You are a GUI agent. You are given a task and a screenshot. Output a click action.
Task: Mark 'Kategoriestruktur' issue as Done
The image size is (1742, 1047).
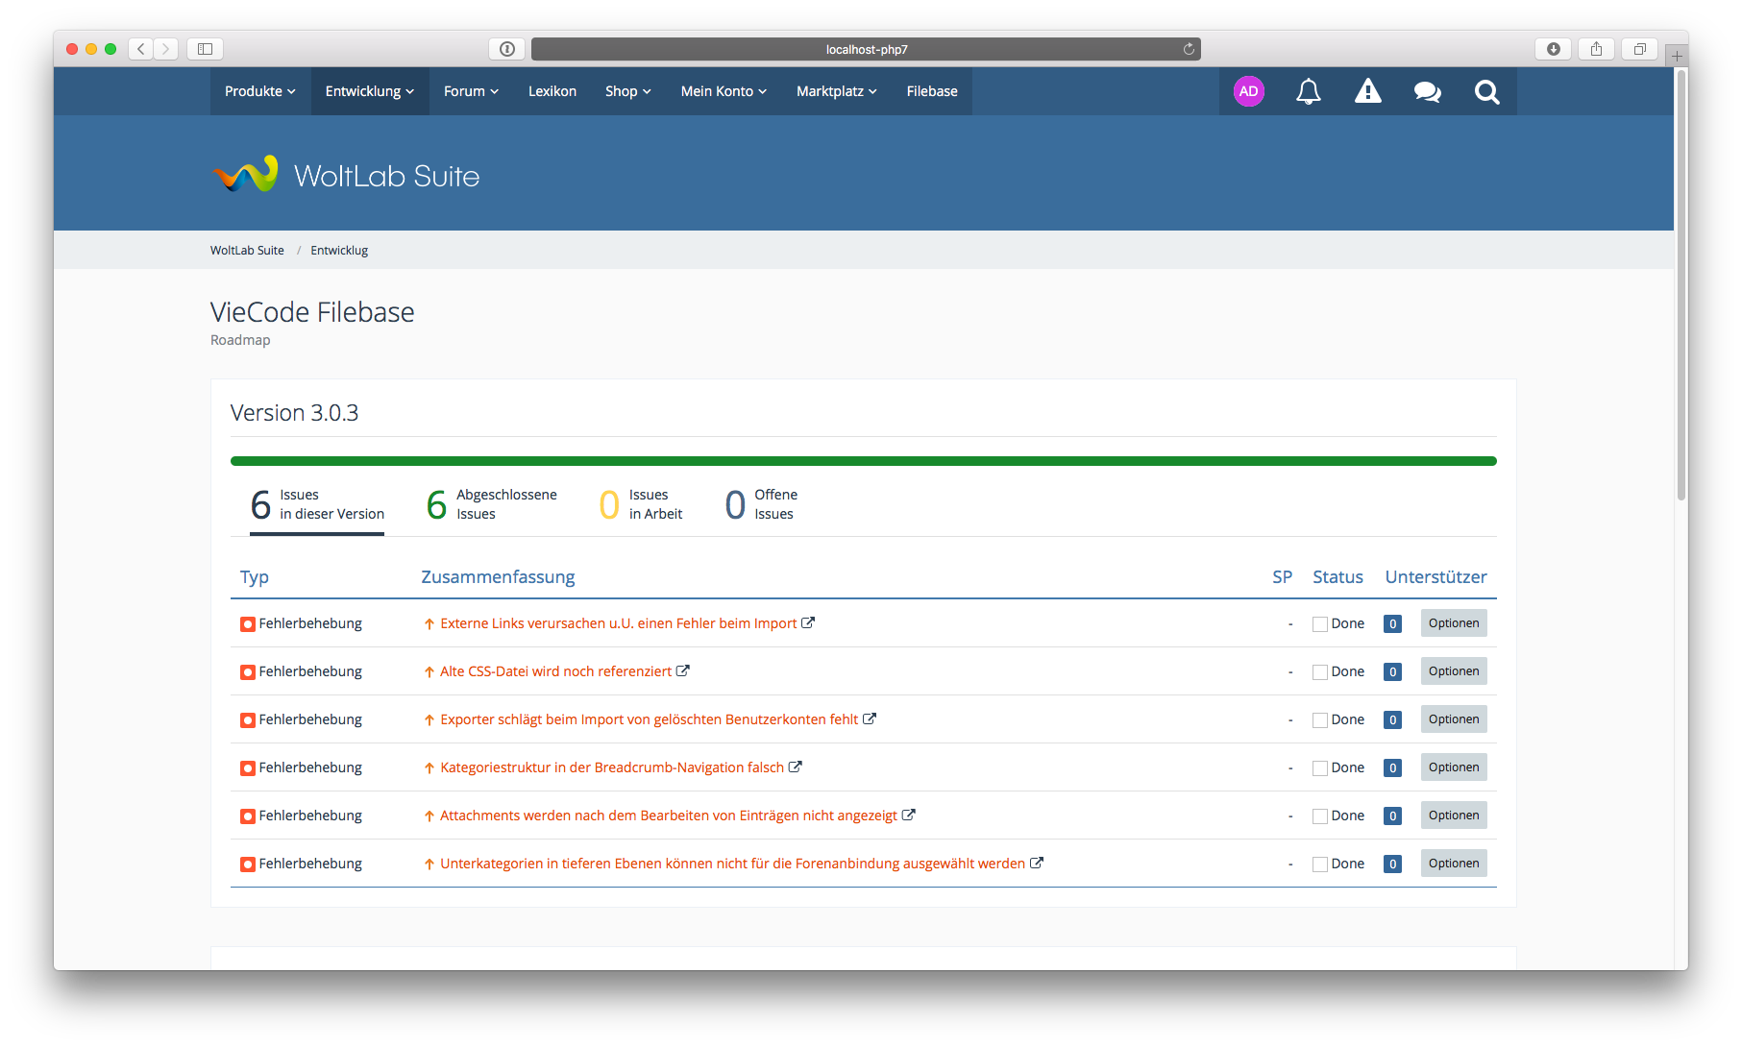1320,768
